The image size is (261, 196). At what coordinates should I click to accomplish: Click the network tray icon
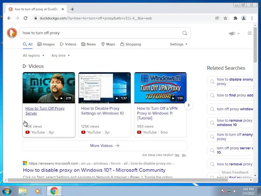coord(229,191)
